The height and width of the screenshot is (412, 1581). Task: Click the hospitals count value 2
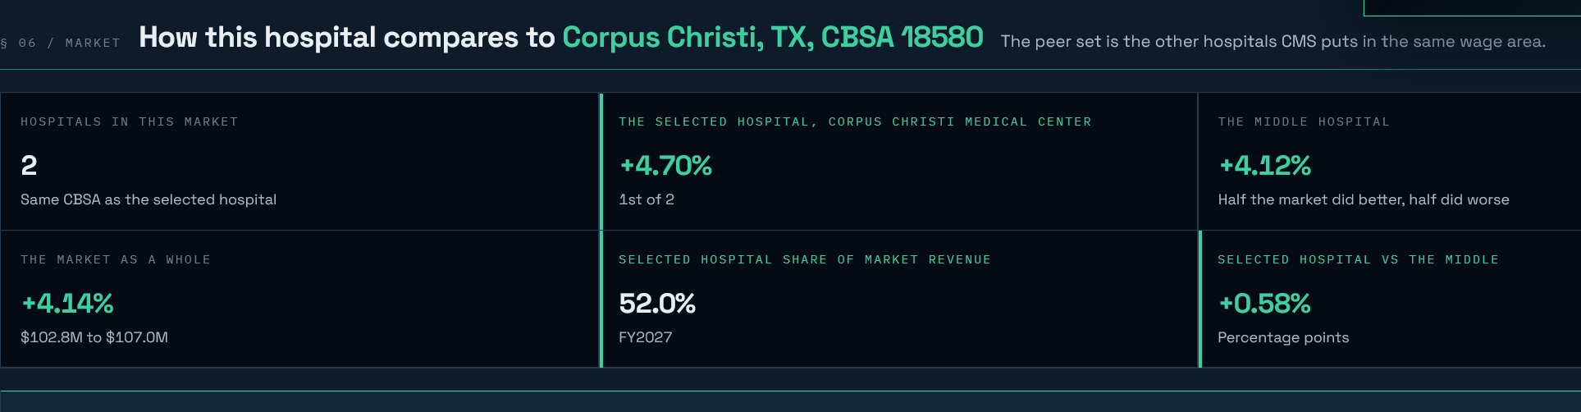(29, 166)
